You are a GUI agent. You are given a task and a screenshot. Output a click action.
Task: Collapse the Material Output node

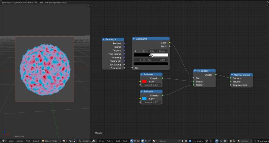(232, 75)
